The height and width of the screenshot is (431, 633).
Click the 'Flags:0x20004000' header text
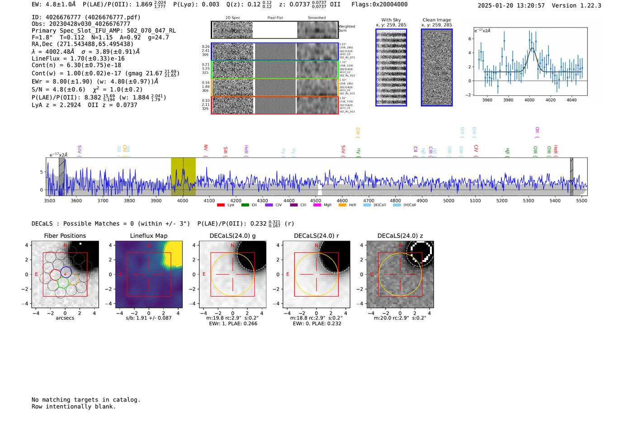(379, 5)
